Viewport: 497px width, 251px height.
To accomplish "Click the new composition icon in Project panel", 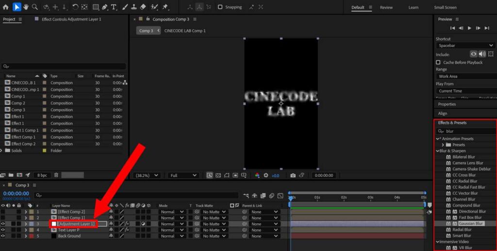I will (x=19, y=175).
